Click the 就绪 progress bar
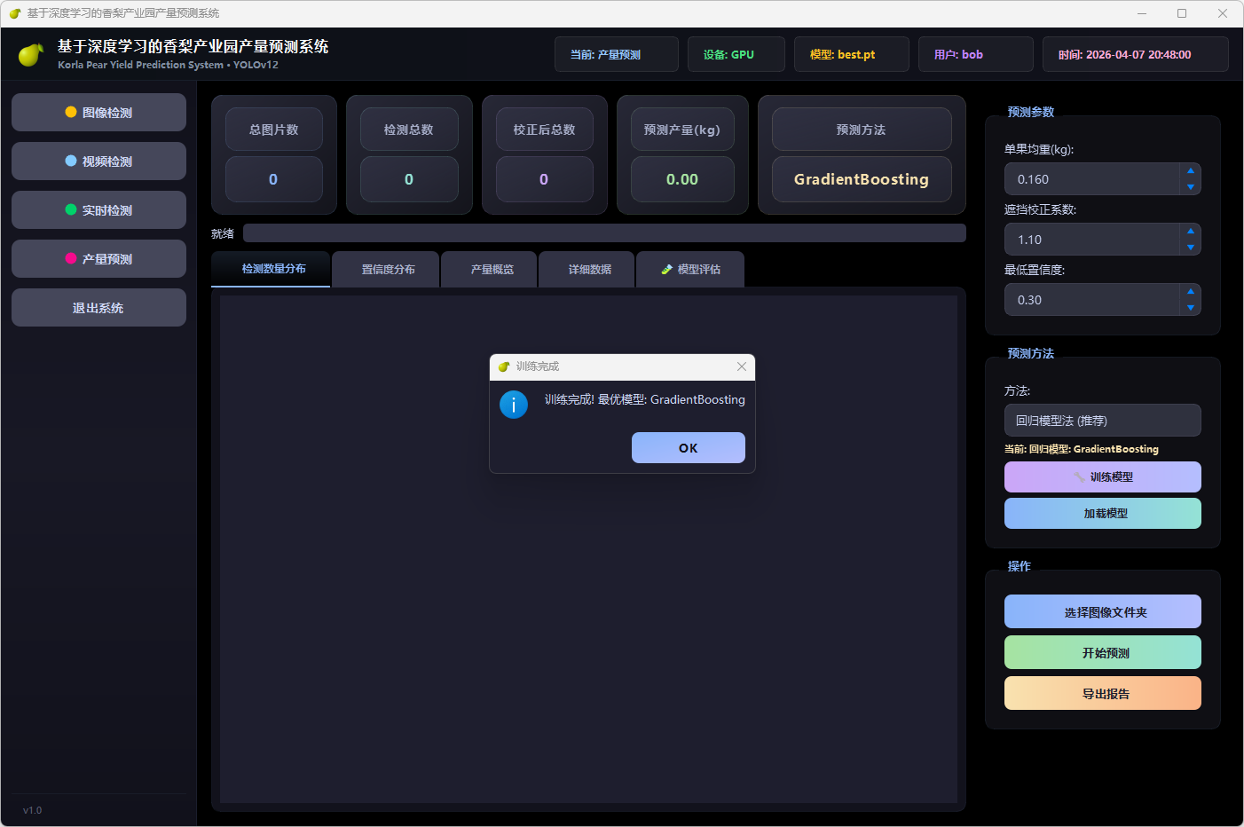Screen dimensions: 1244x827 603,233
